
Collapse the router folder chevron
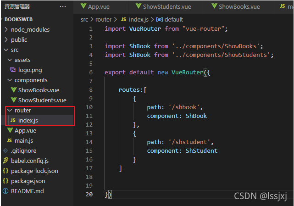tap(10, 110)
